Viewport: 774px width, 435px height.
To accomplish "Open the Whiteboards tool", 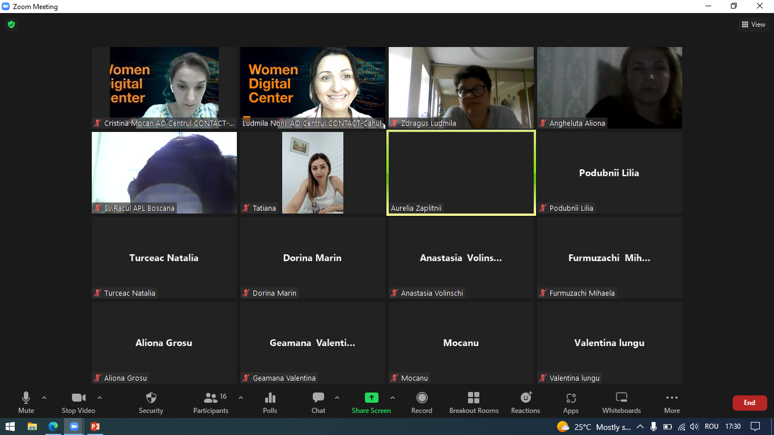I will click(x=621, y=398).
